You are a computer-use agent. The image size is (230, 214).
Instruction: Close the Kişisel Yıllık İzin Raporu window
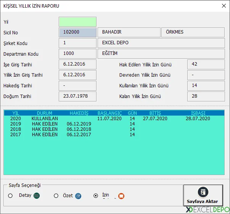223,6
